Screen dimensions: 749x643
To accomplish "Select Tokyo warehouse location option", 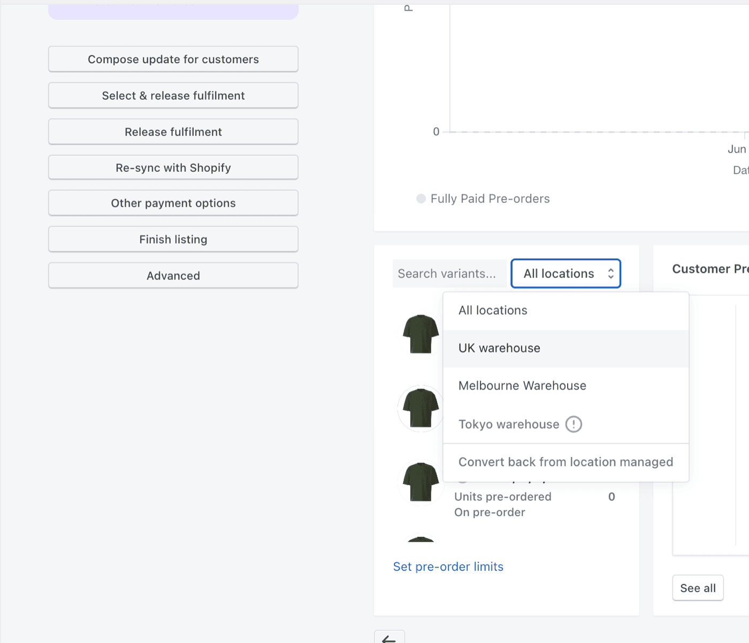I will point(566,424).
